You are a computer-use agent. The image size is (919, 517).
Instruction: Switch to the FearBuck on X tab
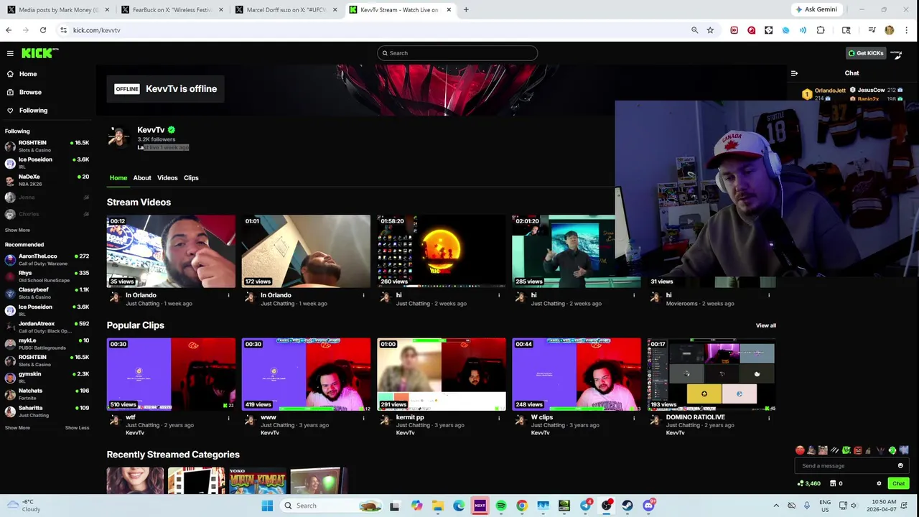coord(171,10)
